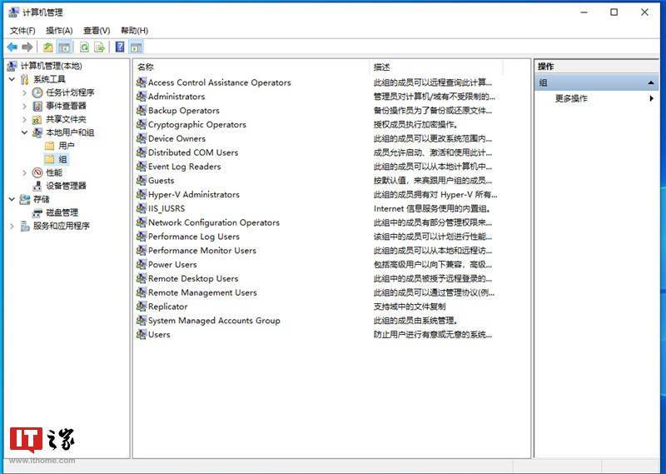Select Event Log Readers group

coord(184,167)
